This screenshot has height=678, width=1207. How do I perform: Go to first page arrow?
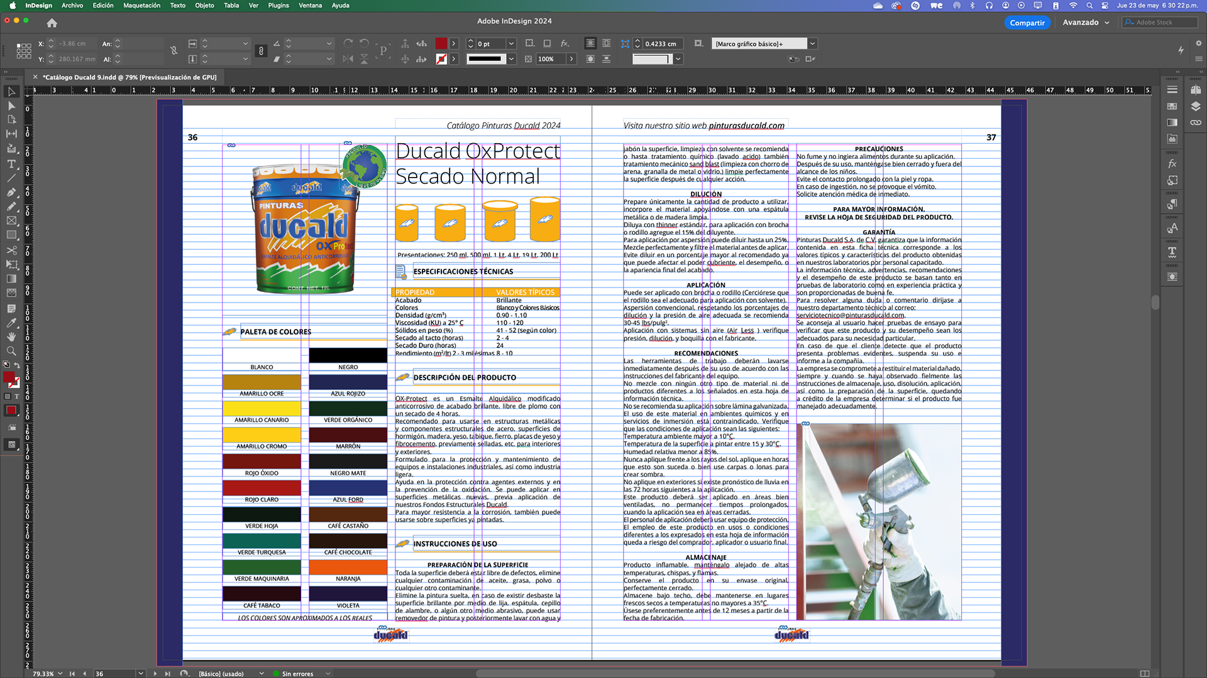72,674
